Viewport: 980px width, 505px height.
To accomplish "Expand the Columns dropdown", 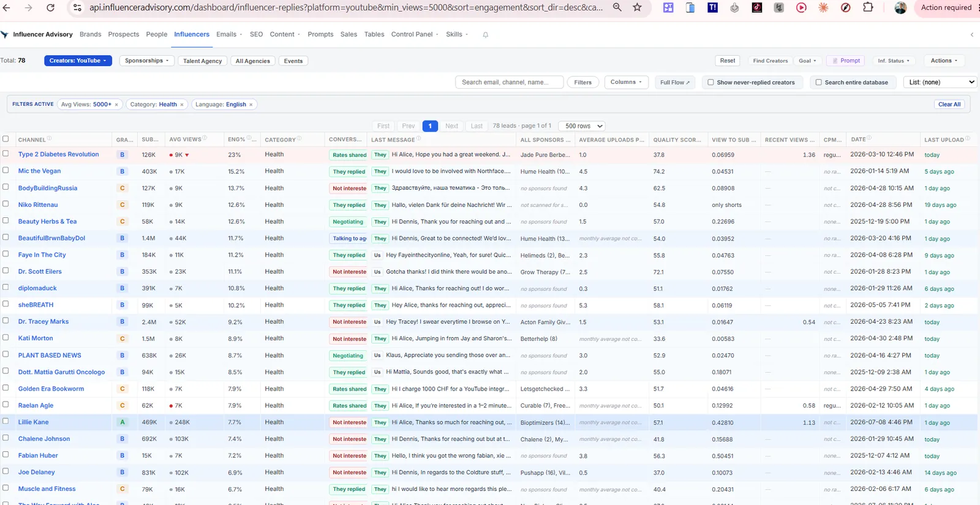I will (x=626, y=82).
